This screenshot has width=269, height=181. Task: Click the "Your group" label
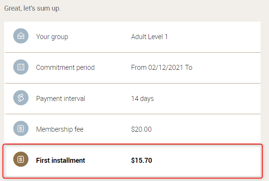point(52,37)
